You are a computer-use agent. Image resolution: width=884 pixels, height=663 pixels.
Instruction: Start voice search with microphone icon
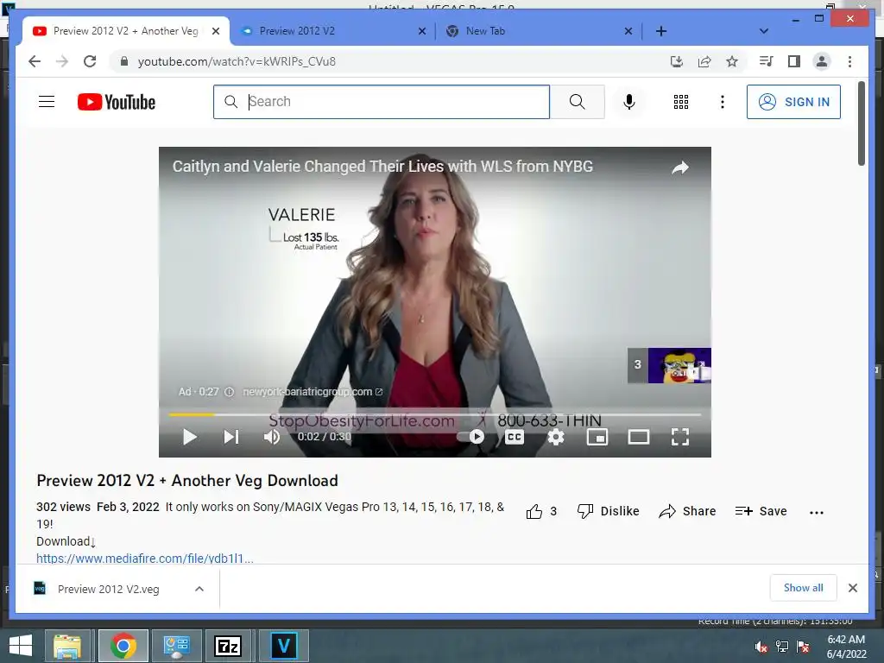coord(629,102)
